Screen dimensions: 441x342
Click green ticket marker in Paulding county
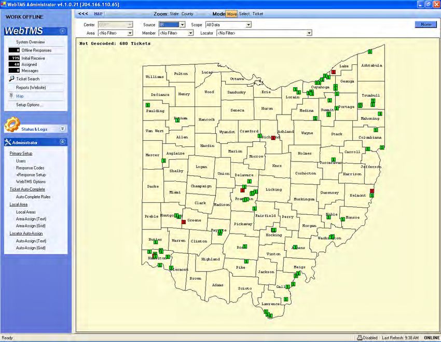148,105
